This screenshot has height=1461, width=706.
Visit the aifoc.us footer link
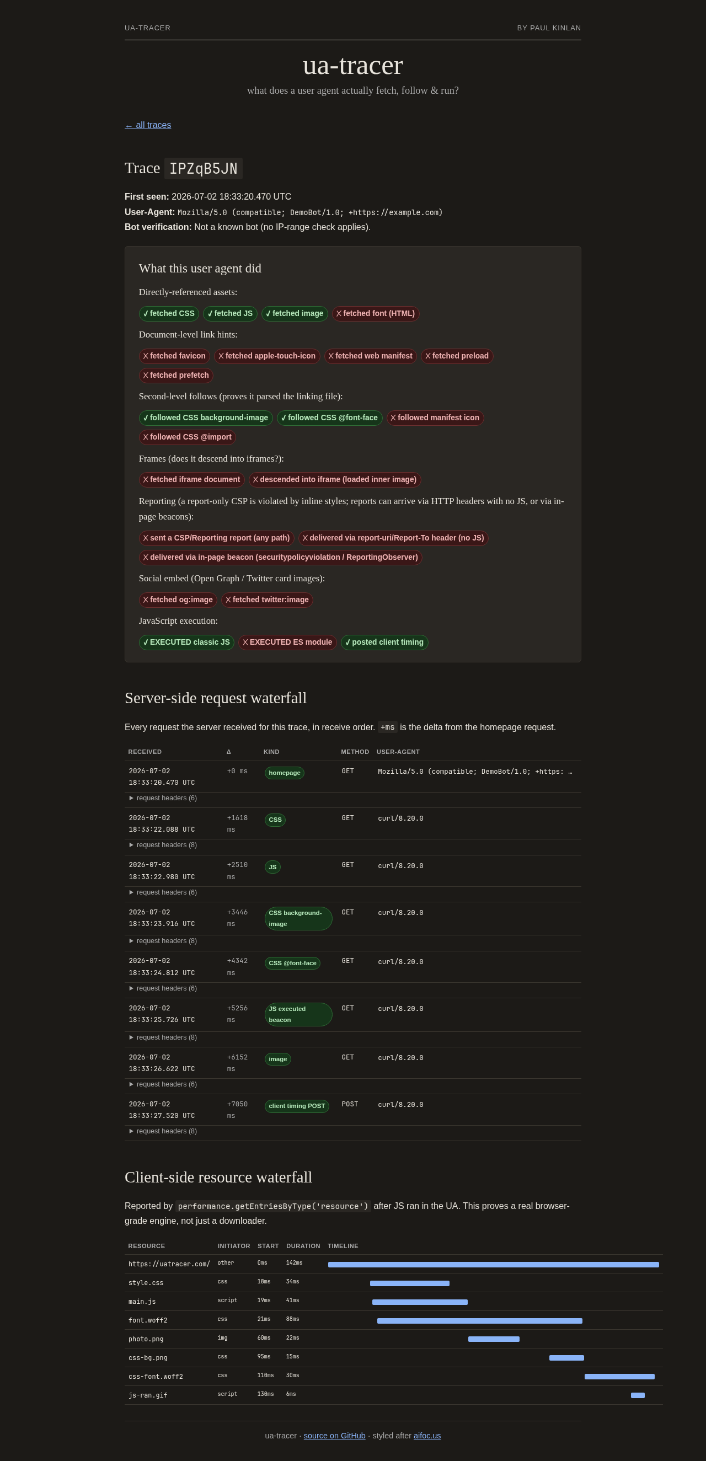427,1436
